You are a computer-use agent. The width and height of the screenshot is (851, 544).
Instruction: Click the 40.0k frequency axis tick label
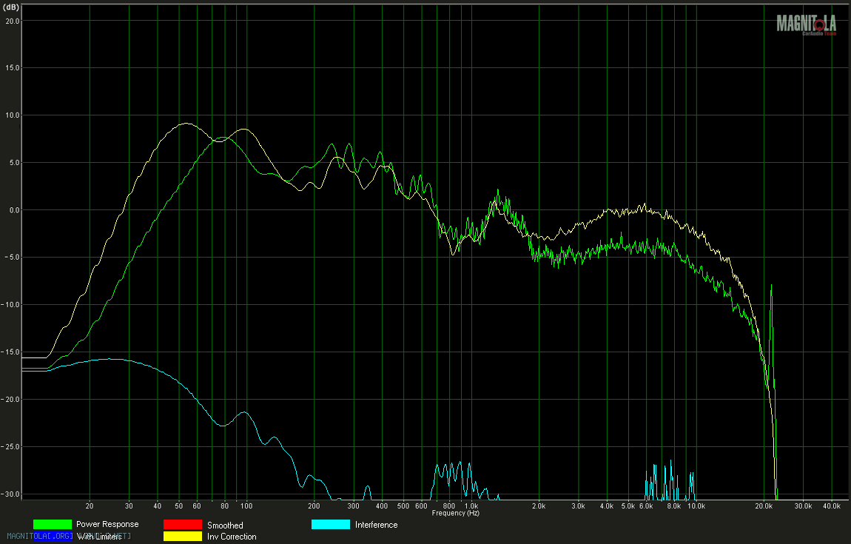(831, 506)
